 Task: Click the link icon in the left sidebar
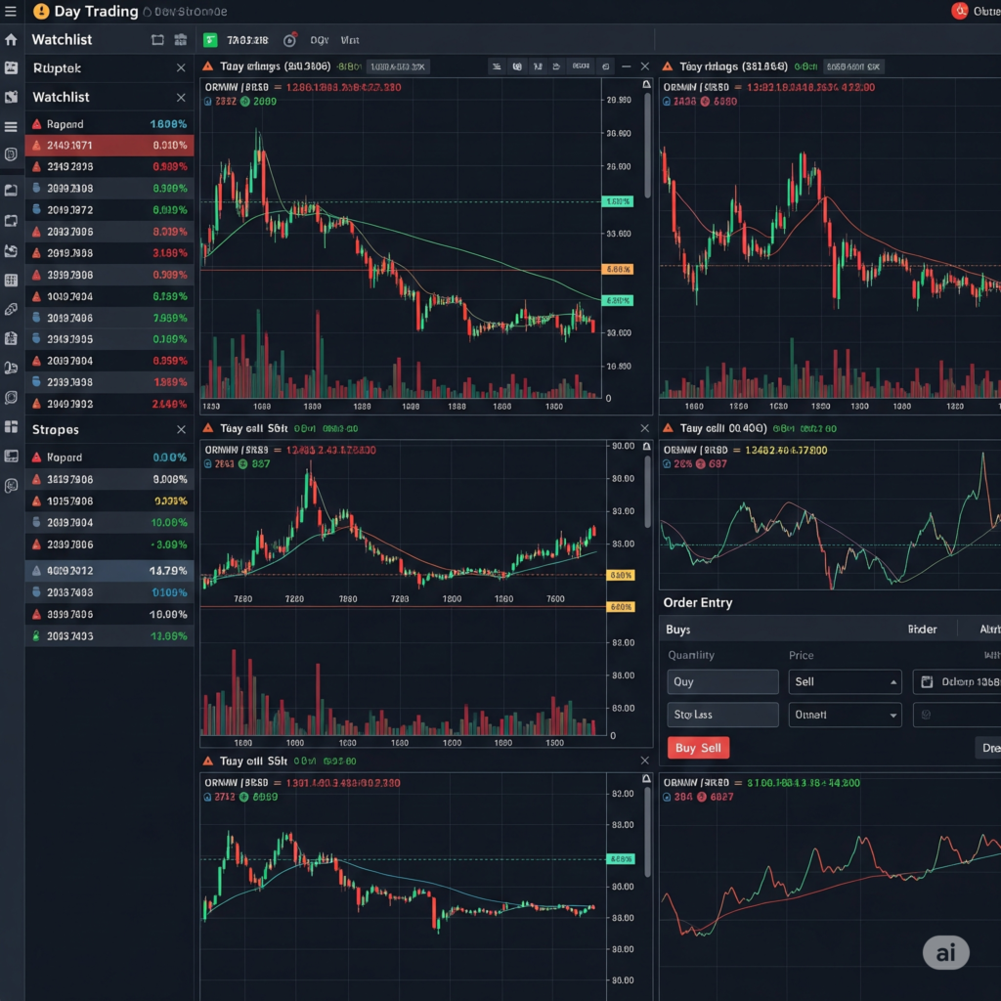11,309
